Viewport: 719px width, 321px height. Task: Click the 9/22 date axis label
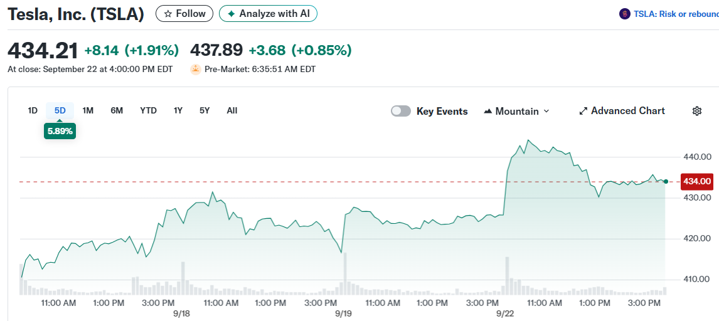click(x=506, y=314)
